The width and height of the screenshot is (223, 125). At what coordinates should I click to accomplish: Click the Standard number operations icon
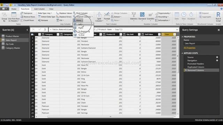click(x=142, y=14)
